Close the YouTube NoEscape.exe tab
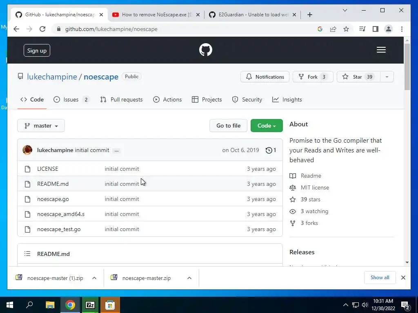 click(198, 15)
